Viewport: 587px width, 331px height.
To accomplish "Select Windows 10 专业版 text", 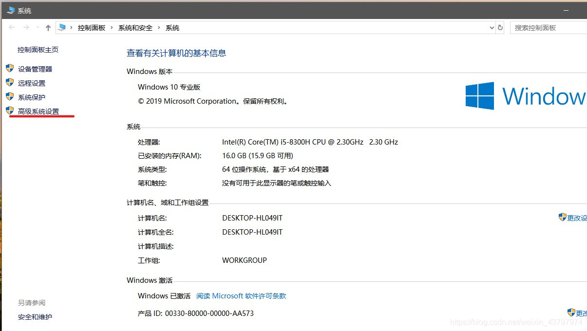I will coord(169,87).
